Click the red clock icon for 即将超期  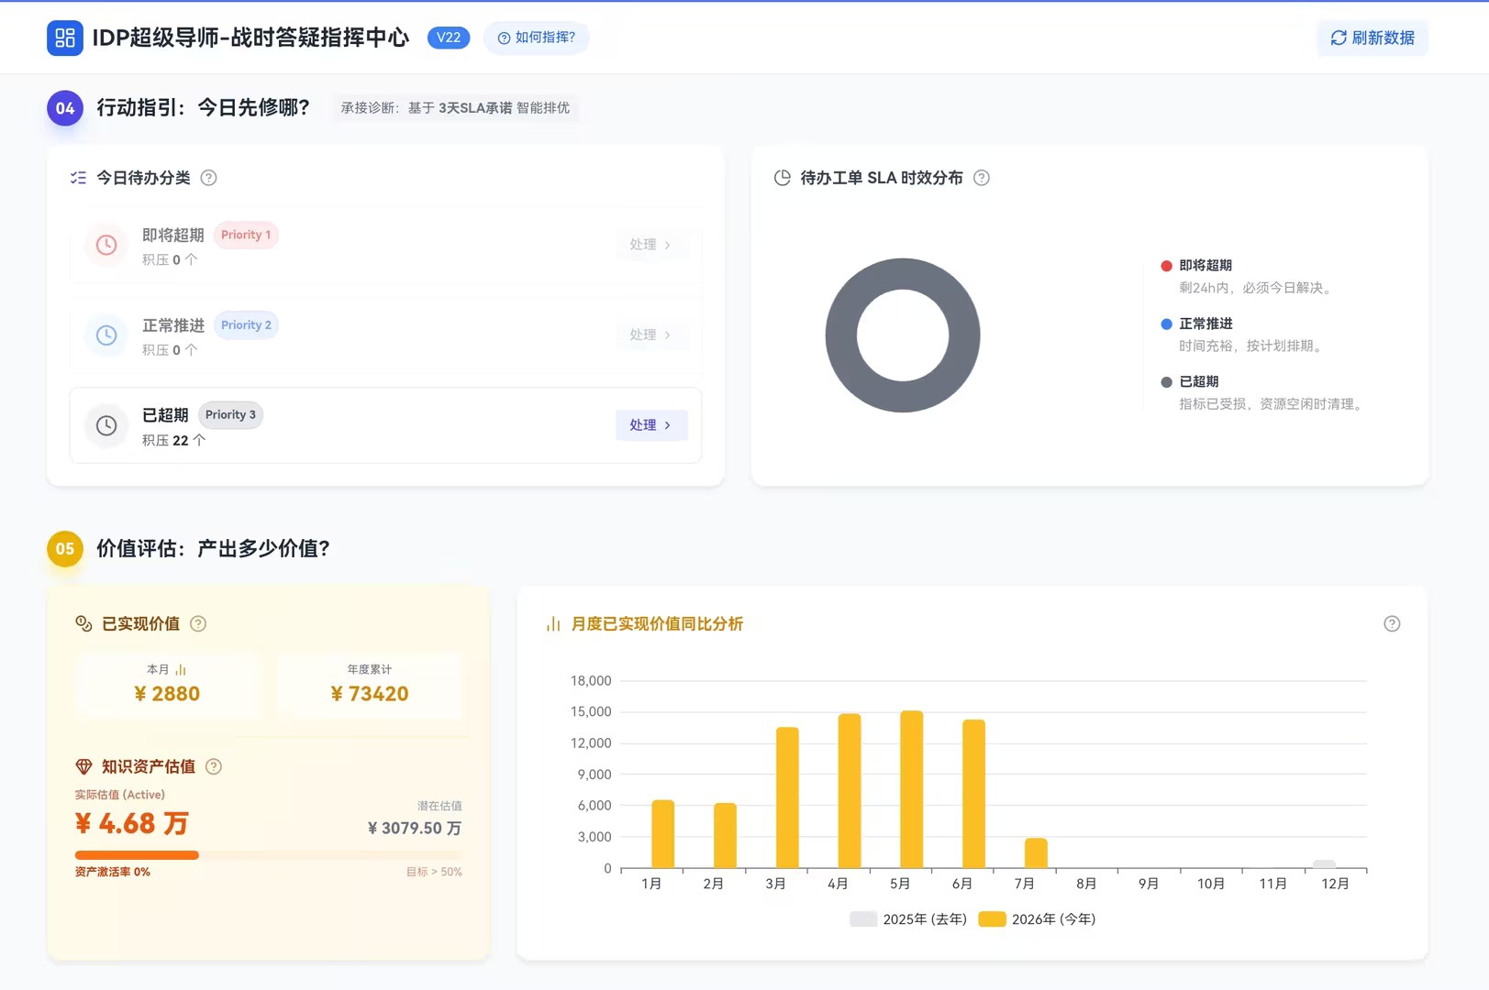pyautogui.click(x=106, y=245)
